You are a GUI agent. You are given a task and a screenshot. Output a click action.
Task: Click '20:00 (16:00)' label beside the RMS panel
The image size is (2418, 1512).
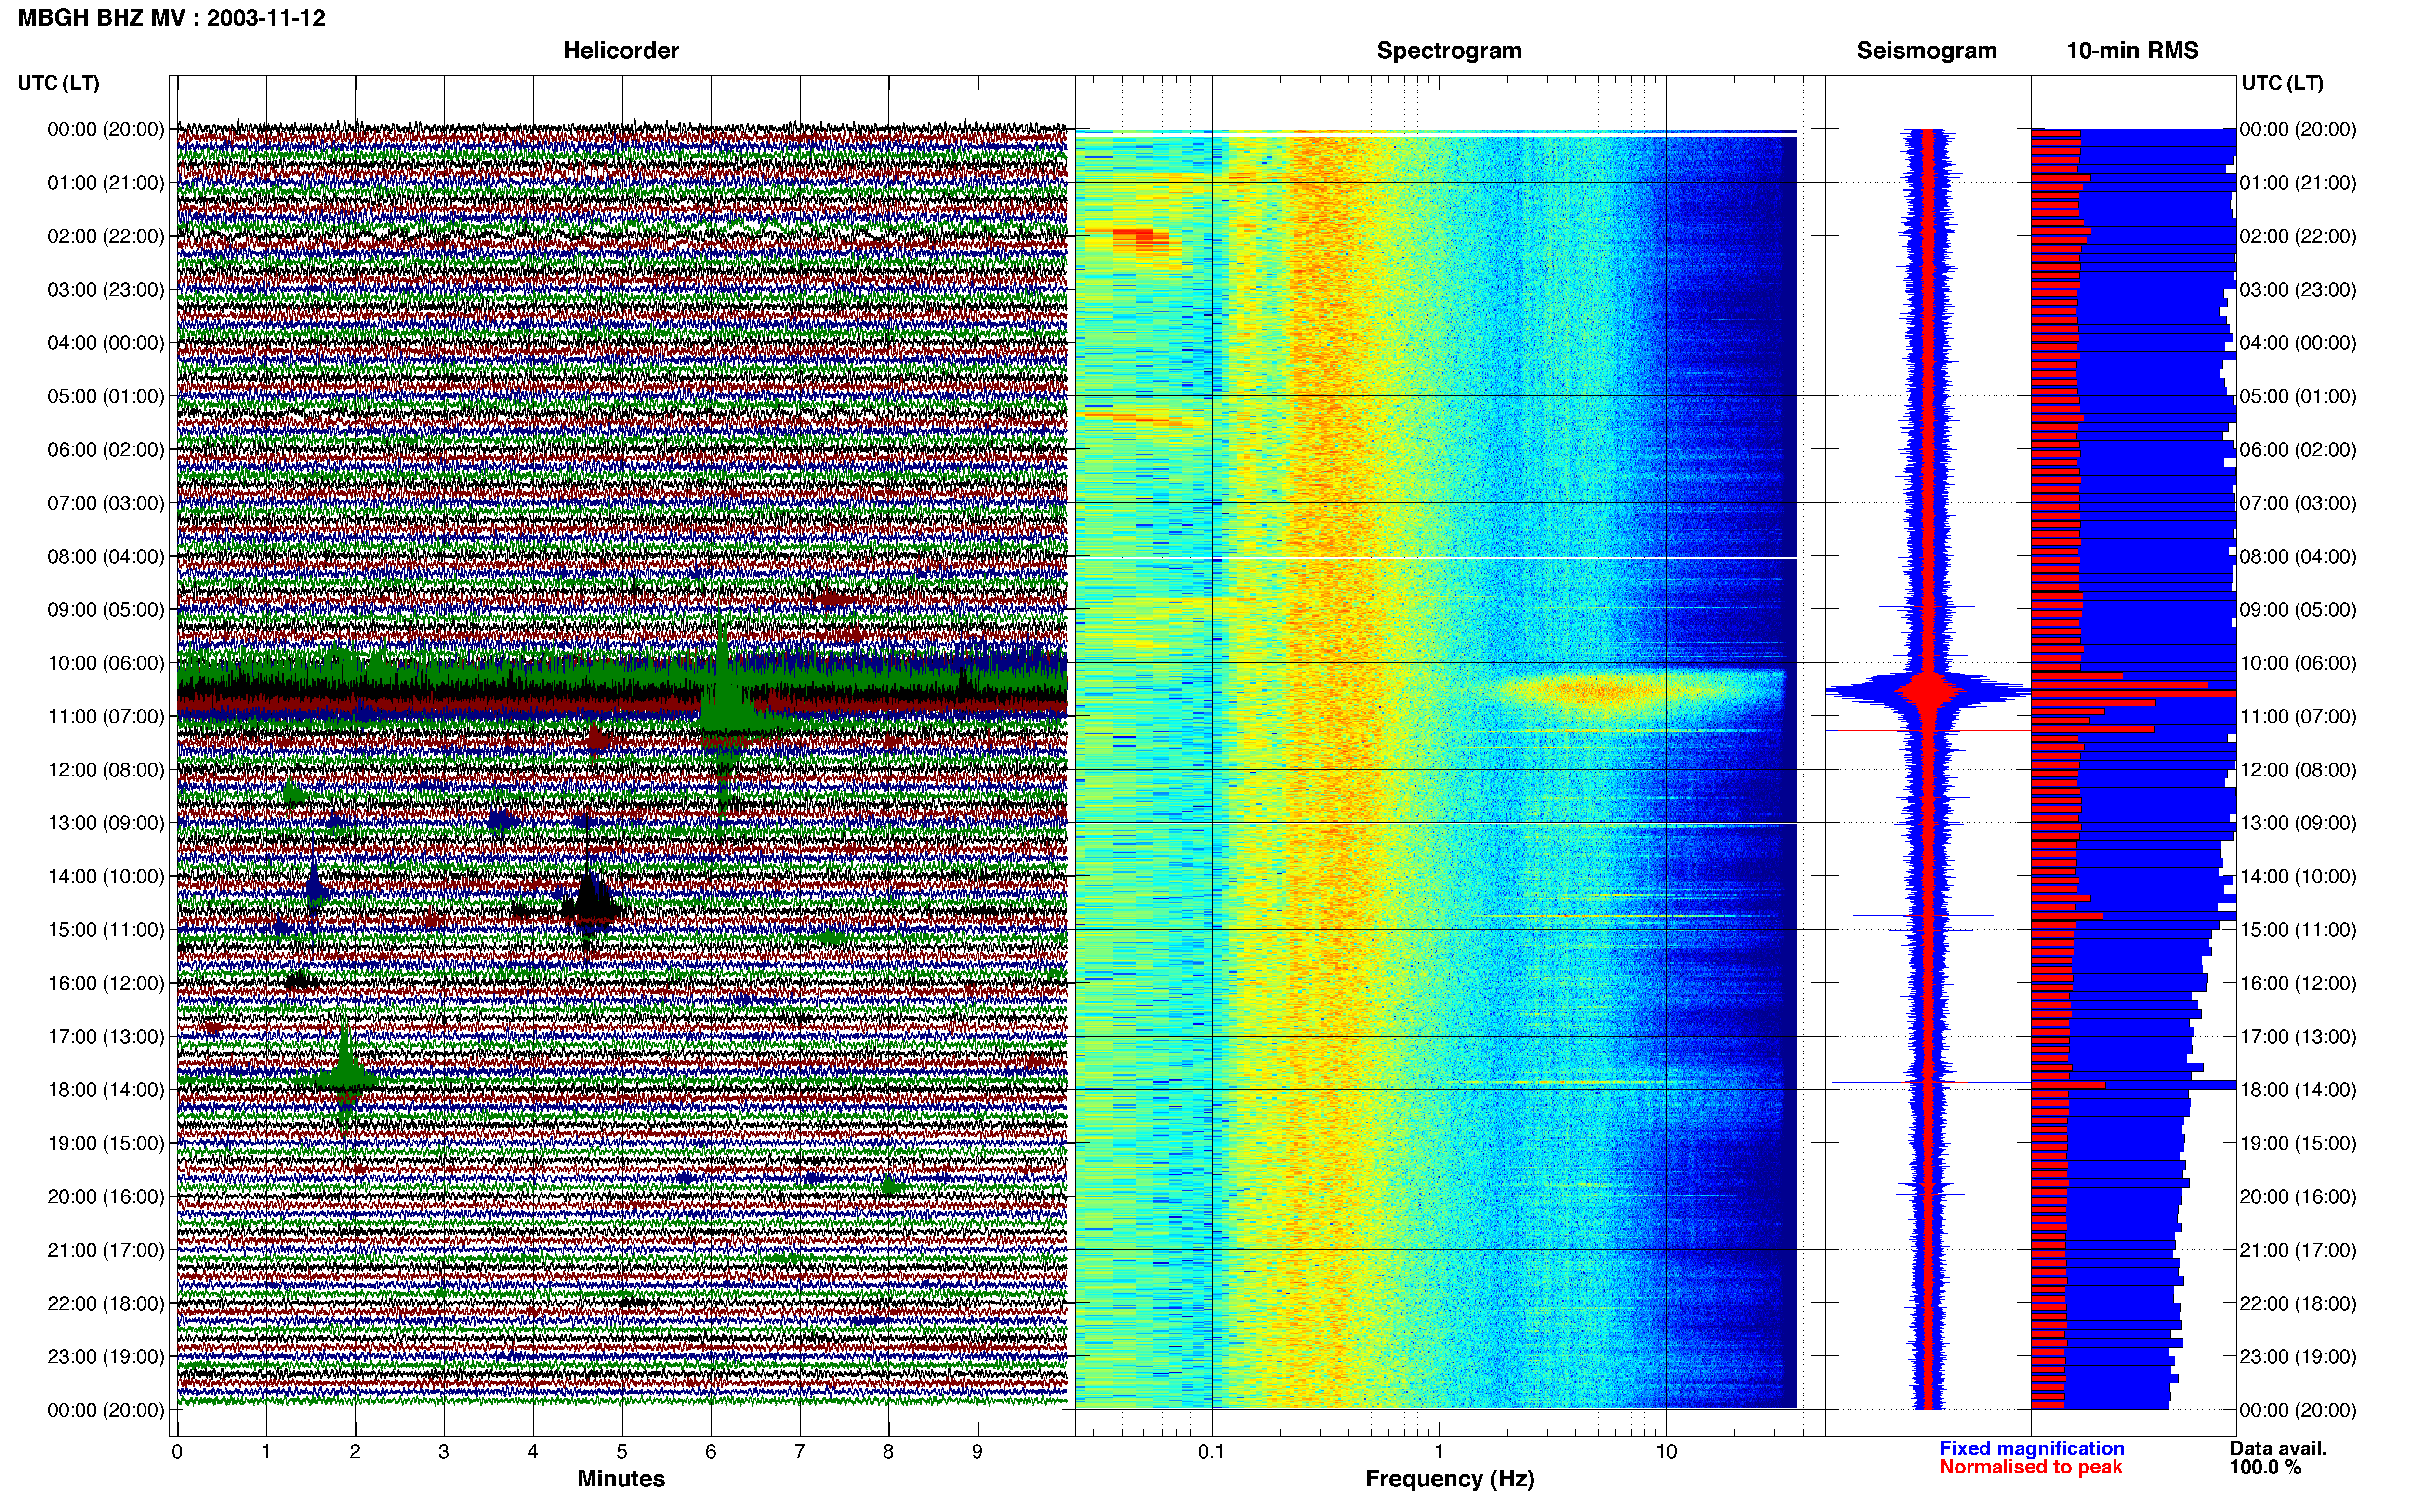click(x=2298, y=1197)
